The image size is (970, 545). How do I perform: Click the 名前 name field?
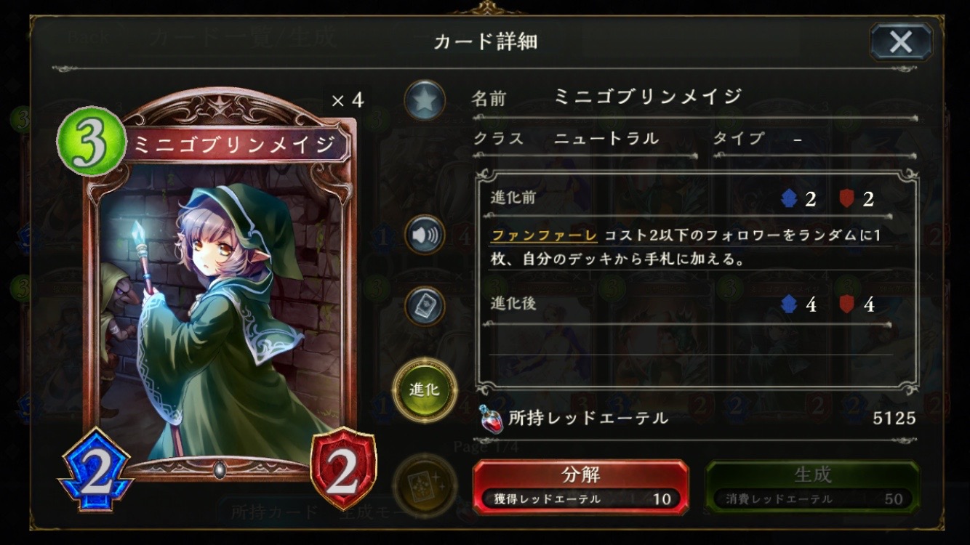click(x=694, y=98)
